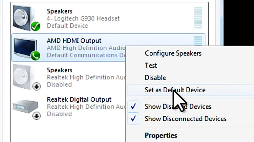Click the 'Realtek Digital Output' device name
Viewport: 254px width, 142px height.
click(79, 99)
